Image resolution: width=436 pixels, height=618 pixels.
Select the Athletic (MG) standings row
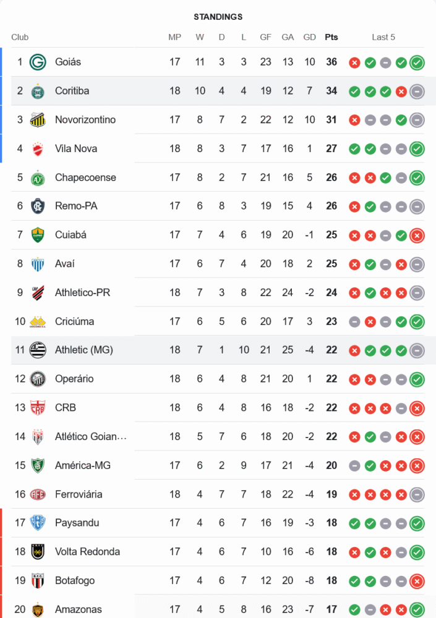click(216, 350)
